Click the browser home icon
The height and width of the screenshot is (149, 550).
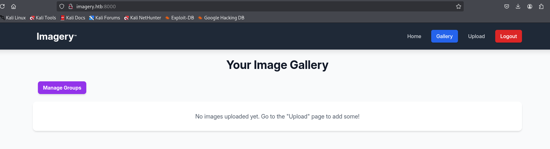coord(13,6)
